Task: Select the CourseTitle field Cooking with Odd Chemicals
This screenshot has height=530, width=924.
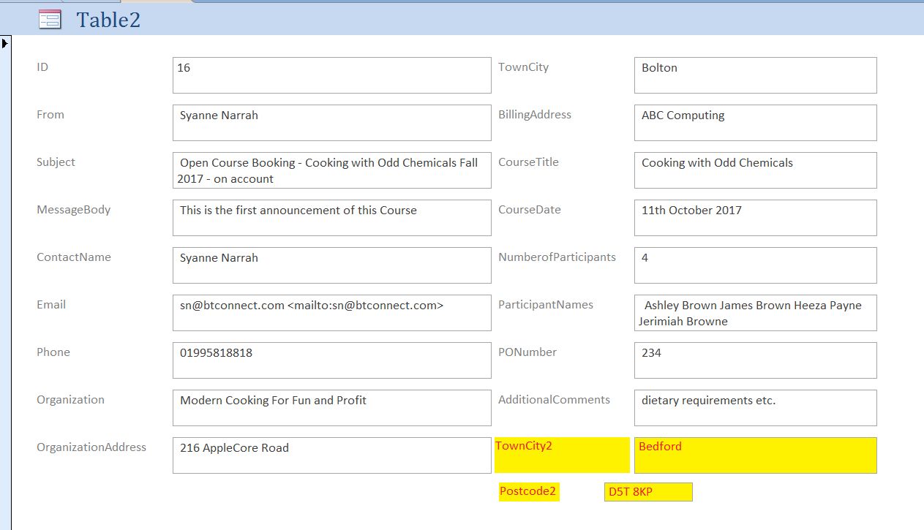Action: pyautogui.click(x=756, y=170)
